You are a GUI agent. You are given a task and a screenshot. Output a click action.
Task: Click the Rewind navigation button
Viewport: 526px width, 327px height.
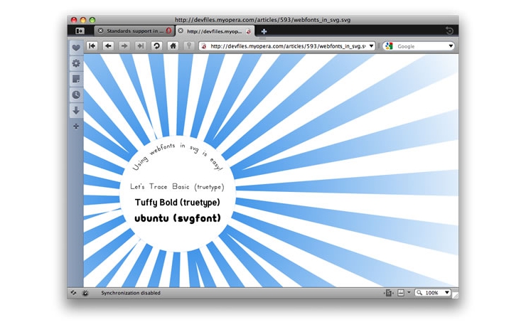92,46
